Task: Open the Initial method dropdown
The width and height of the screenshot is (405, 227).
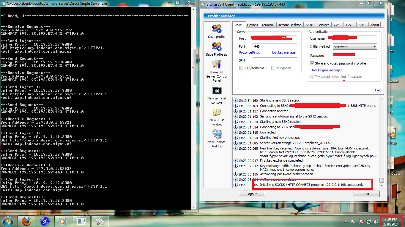Action: pyautogui.click(x=355, y=47)
